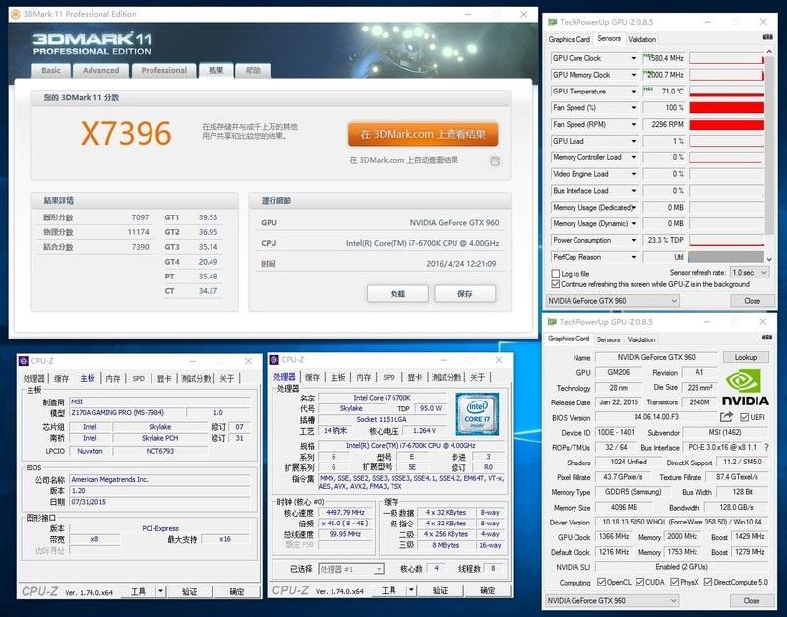
Task: Open the 内存 tab in the CPU-Z mainboard window
Action: click(x=113, y=378)
